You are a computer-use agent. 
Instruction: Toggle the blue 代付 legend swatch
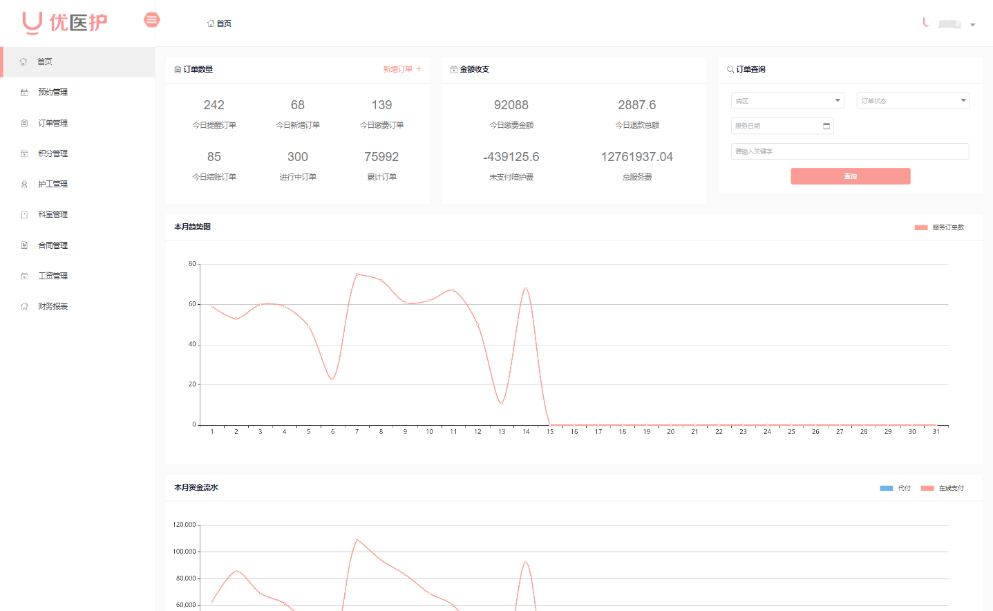point(887,488)
